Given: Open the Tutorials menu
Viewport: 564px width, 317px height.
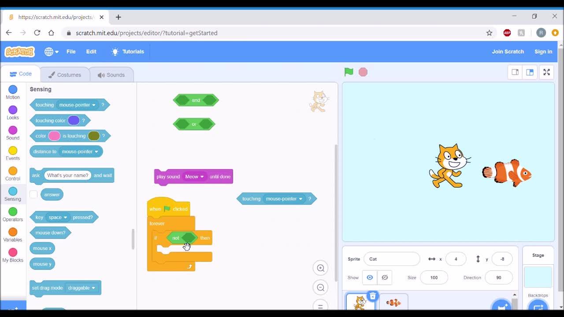Looking at the screenshot, I should tap(128, 52).
